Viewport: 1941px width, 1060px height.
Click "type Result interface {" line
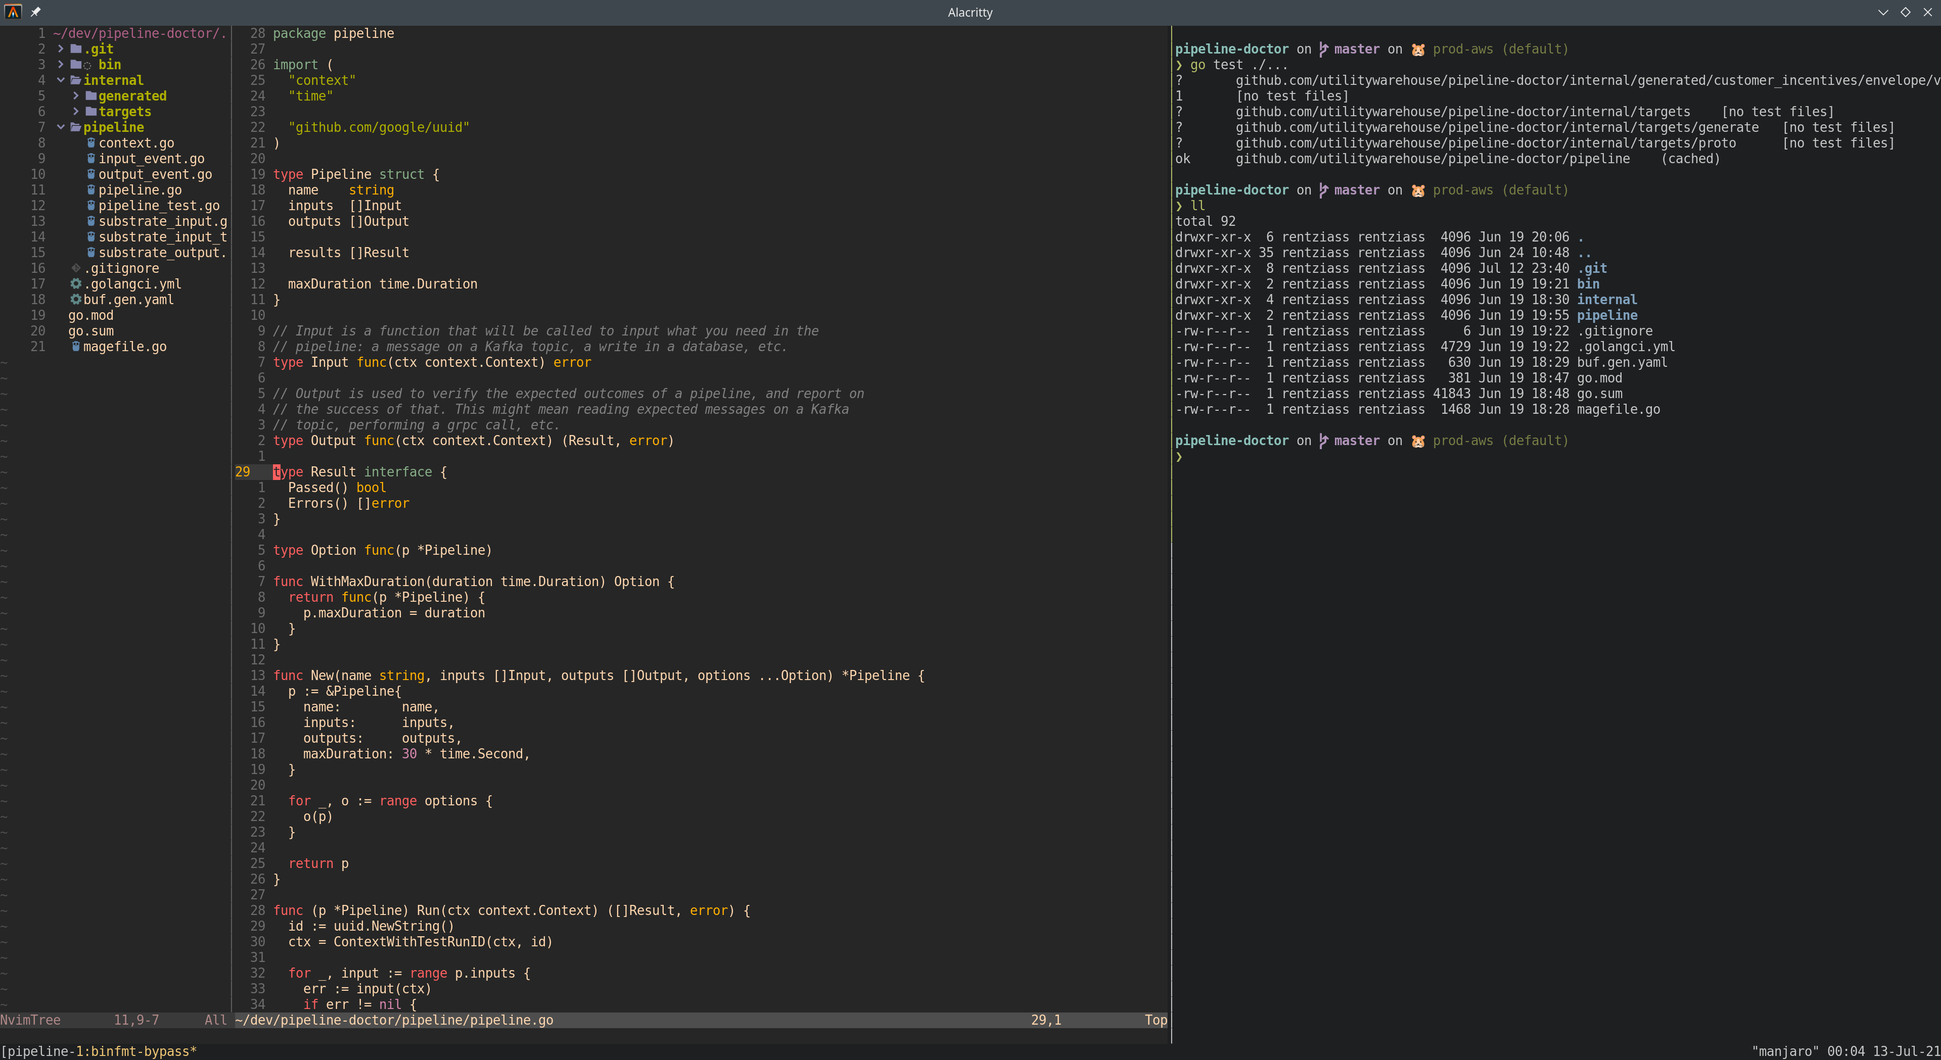pos(359,471)
